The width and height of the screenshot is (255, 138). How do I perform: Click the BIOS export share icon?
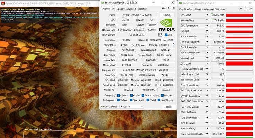click(160, 34)
